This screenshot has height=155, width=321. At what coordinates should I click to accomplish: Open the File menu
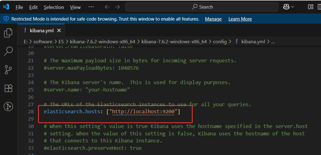coord(19,7)
